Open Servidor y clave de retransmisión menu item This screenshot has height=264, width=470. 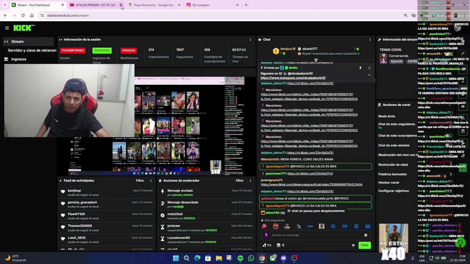tap(32, 50)
